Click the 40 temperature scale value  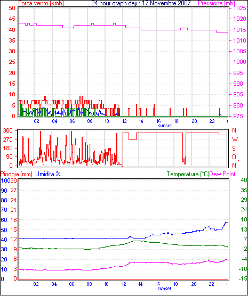(x=244, y=180)
